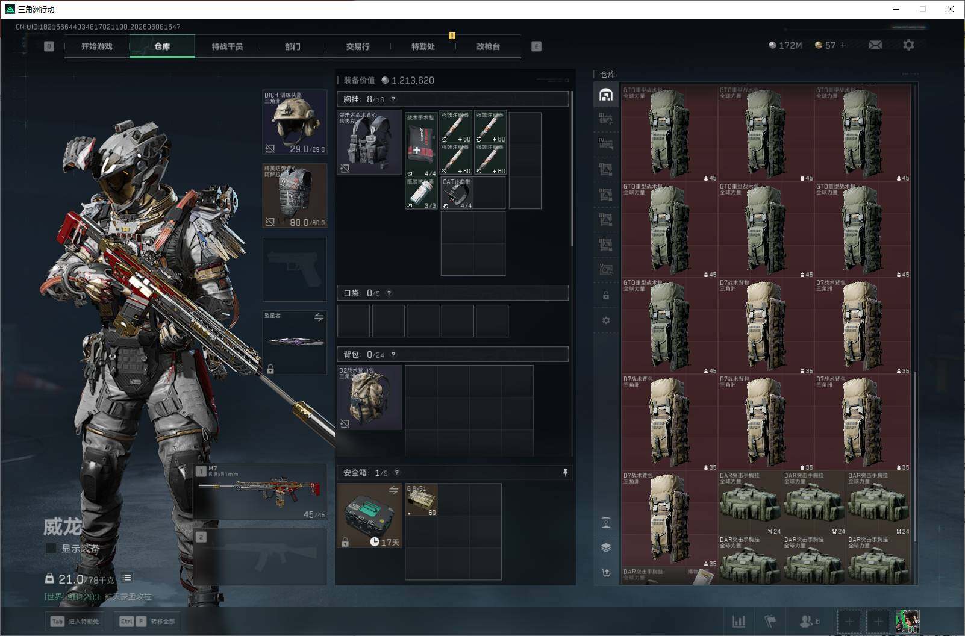Click the locked warehouse slot icon
This screenshot has height=636, width=965.
(x=606, y=296)
